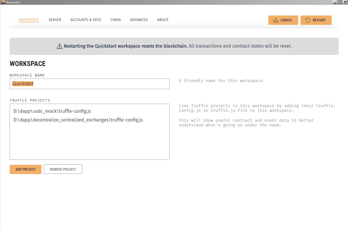
Task: Close the Ganache window
Action: 345,2
